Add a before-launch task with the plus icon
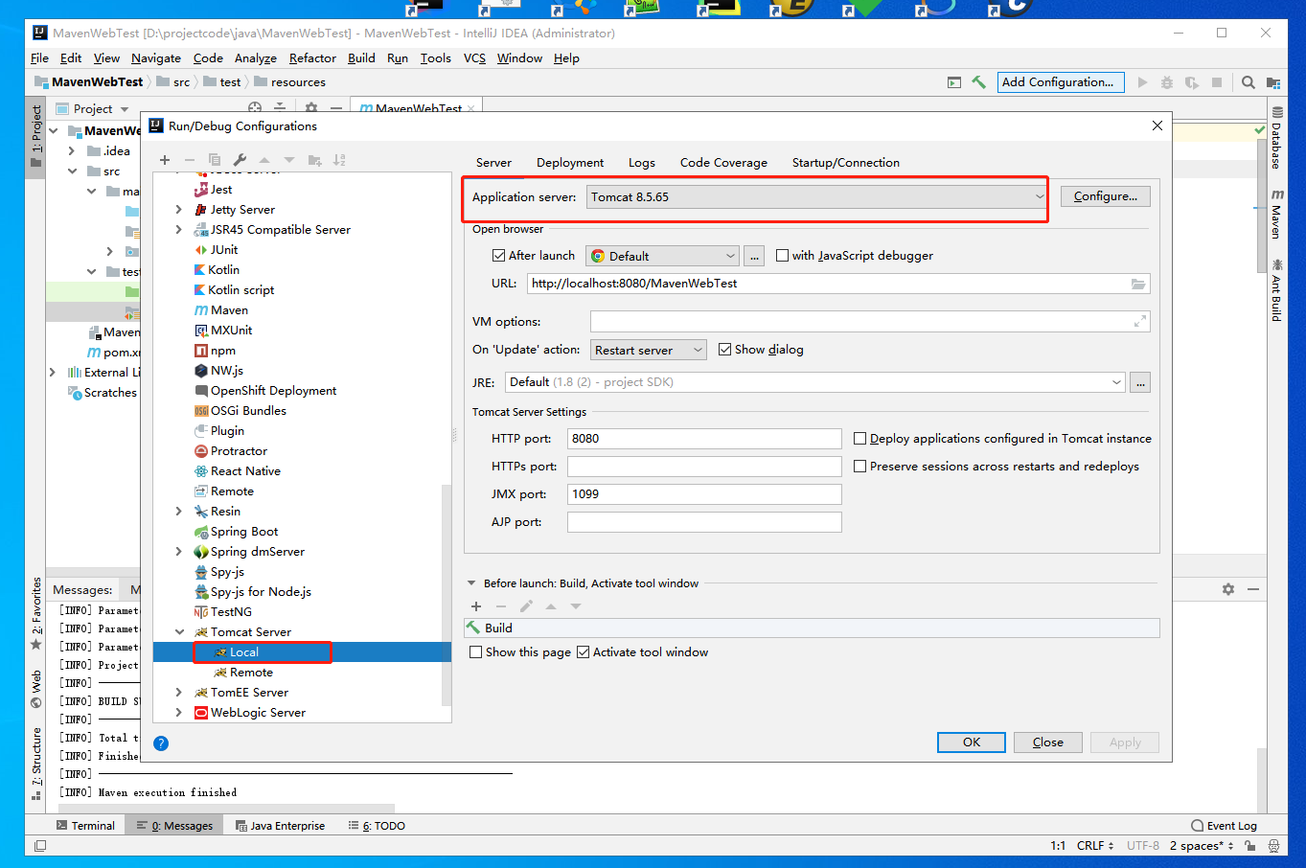Viewport: 1306px width, 868px height. point(476,606)
